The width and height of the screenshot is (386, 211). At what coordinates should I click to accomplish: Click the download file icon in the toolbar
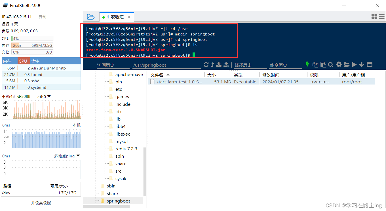pos(219,65)
